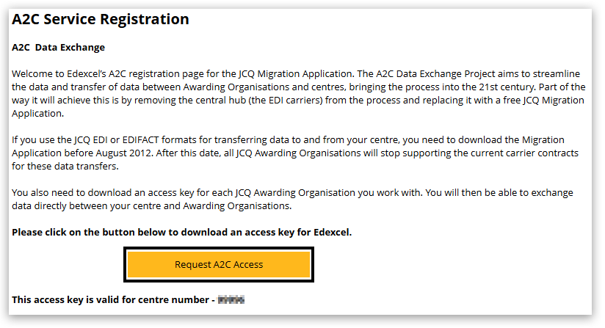Screen dimensions: 605x328
Task: Click the 'Please click on the button below' line
Action: pos(181,233)
